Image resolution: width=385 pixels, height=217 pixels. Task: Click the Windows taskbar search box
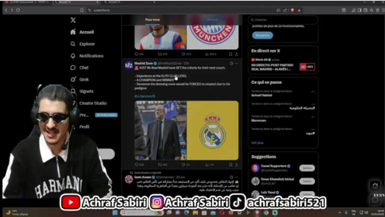(141, 213)
